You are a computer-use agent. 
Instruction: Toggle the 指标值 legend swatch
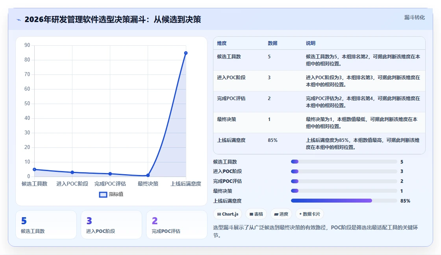point(103,194)
